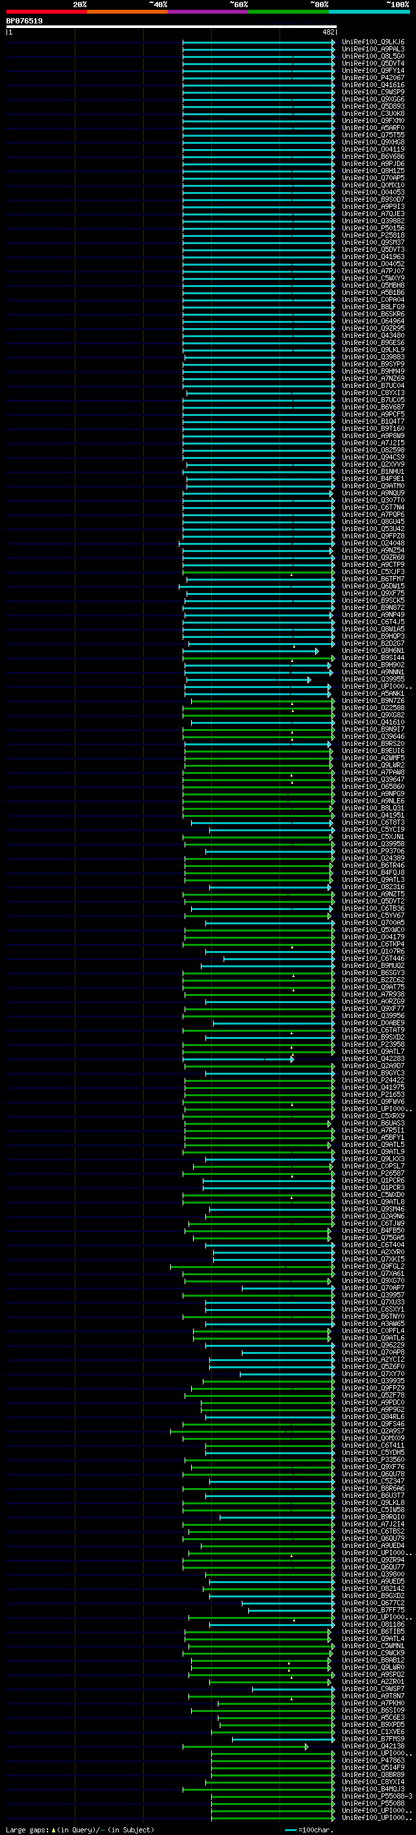This screenshot has width=416, height=1835.
Task: Select hit label UniRef100_Q8H125
Action: pyautogui.click(x=373, y=171)
